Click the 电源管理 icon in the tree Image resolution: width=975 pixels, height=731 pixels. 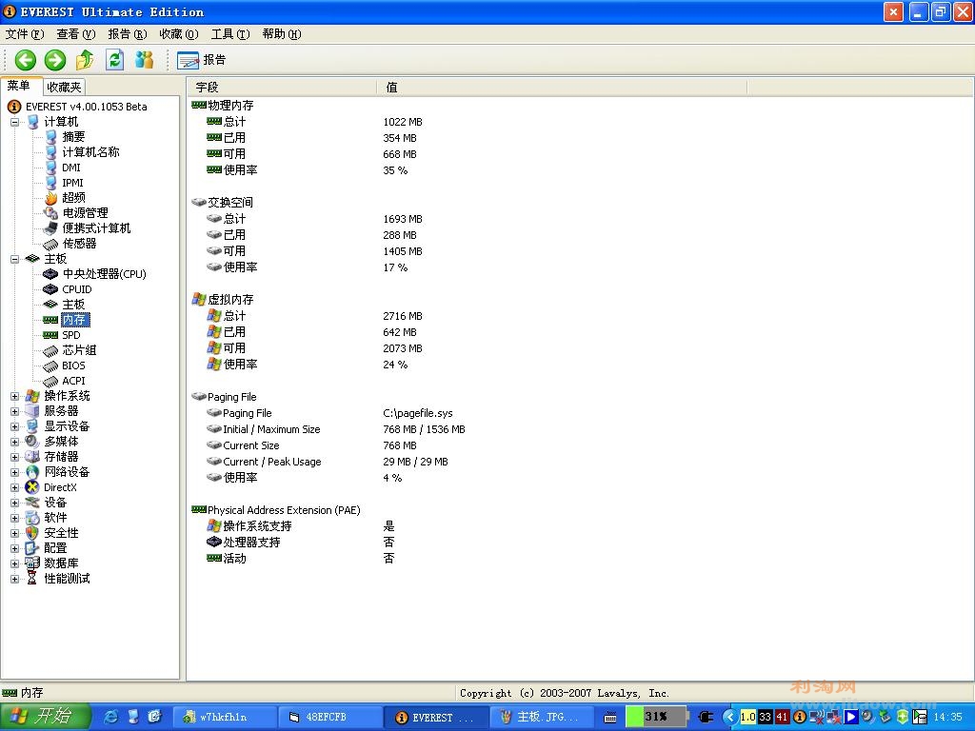point(51,213)
